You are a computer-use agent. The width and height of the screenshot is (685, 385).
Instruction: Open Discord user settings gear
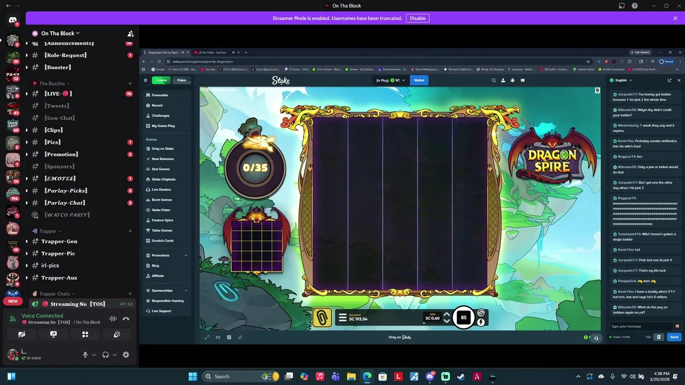pos(126,355)
